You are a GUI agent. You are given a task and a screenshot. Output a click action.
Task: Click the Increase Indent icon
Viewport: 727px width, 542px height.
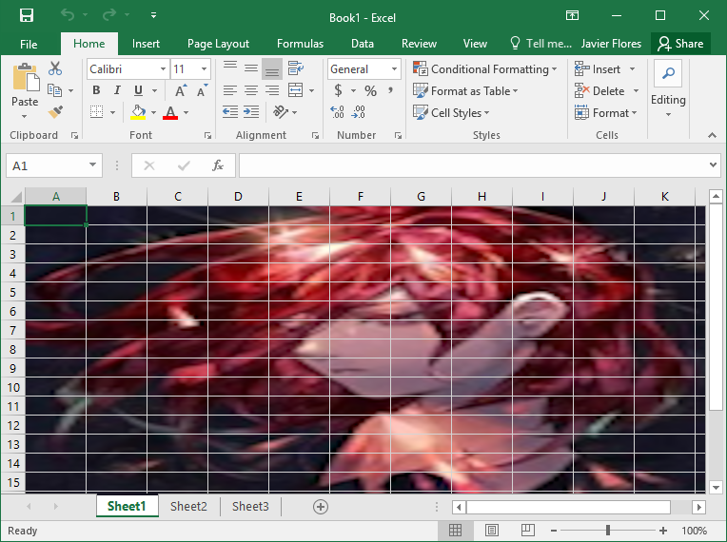[x=251, y=112]
